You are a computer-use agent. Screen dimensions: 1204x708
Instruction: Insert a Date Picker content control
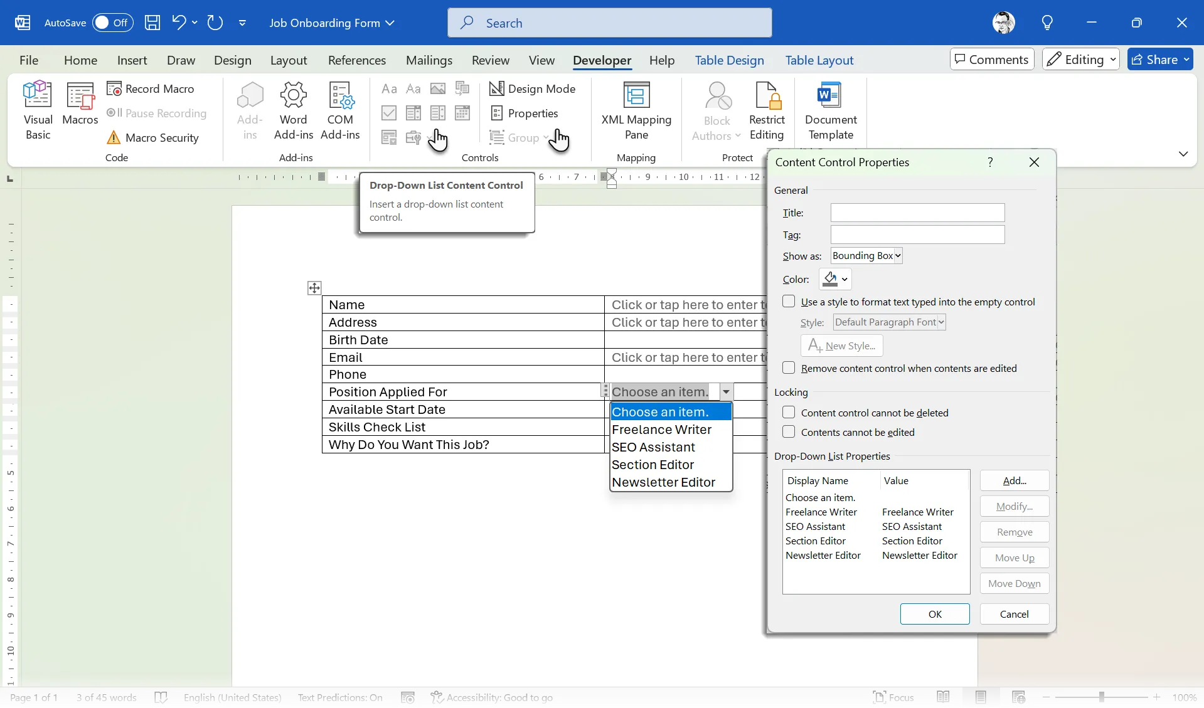pyautogui.click(x=462, y=114)
